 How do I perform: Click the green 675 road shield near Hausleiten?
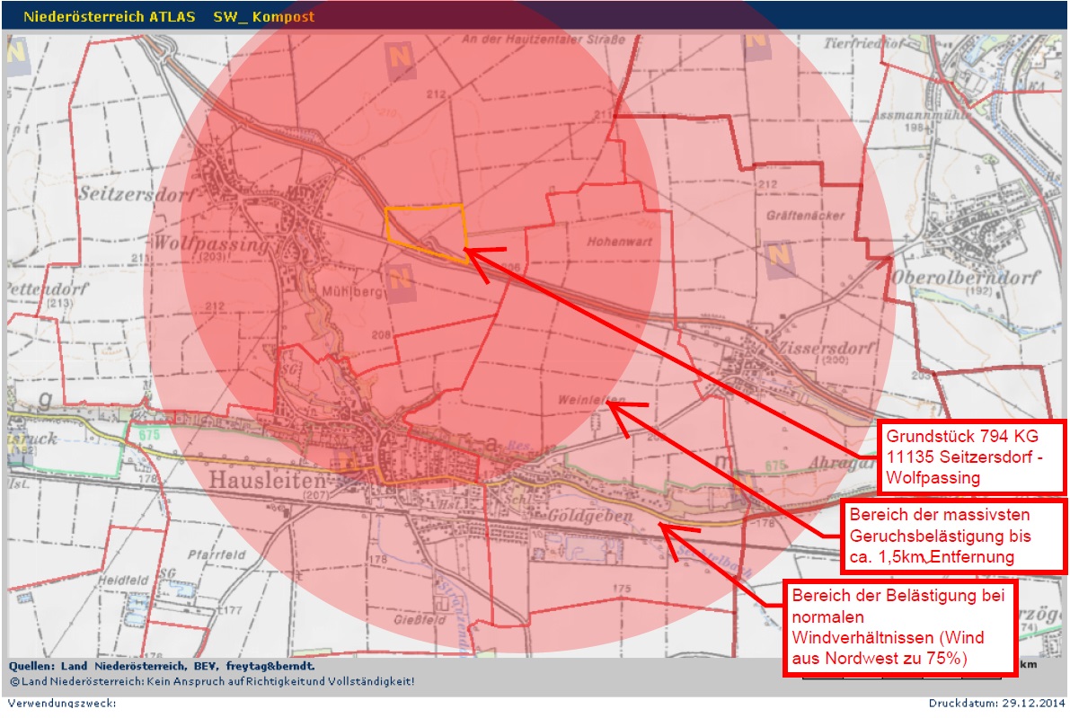[x=149, y=434]
